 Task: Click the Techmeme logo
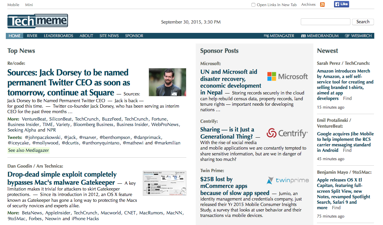[37, 21]
